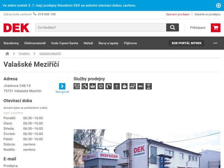Screen dimensions: 224x168
Task: Open the red shopping cart
Action: 216,28
